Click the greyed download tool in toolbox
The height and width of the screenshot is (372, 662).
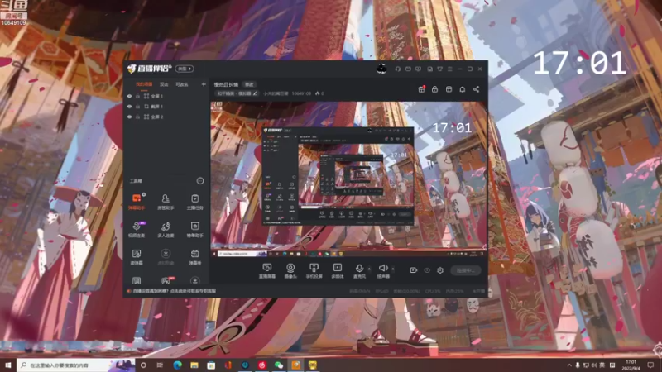coord(165,256)
